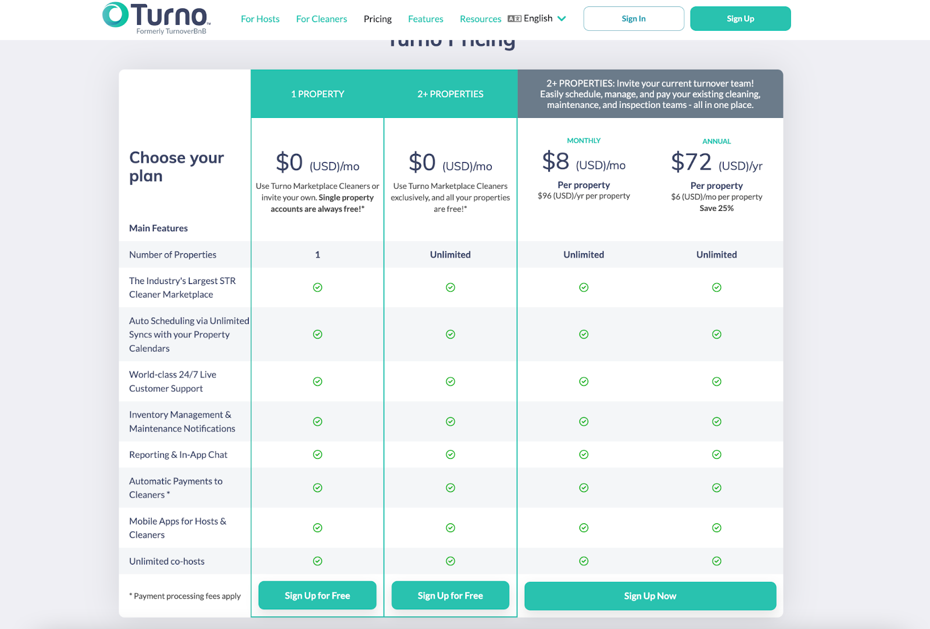This screenshot has height=629, width=930.
Task: Expand the Features navigation menu
Action: tap(425, 18)
